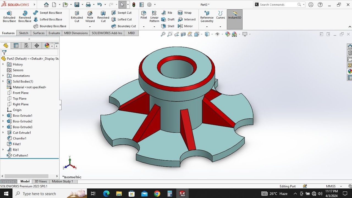The width and height of the screenshot is (352, 198).
Task: Open Reference Geometry tool
Action: 207,17
